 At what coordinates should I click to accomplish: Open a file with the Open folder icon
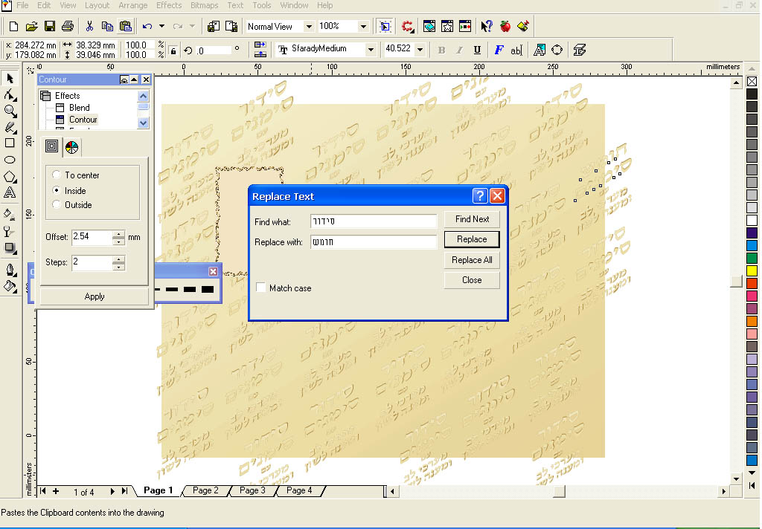31,27
